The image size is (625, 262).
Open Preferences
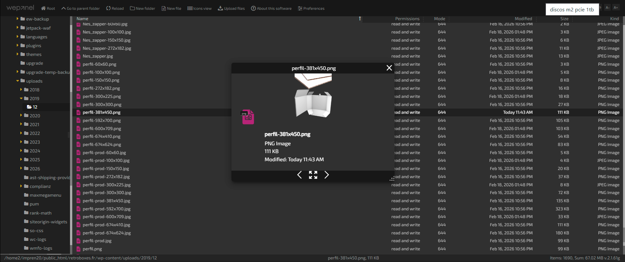pyautogui.click(x=311, y=8)
